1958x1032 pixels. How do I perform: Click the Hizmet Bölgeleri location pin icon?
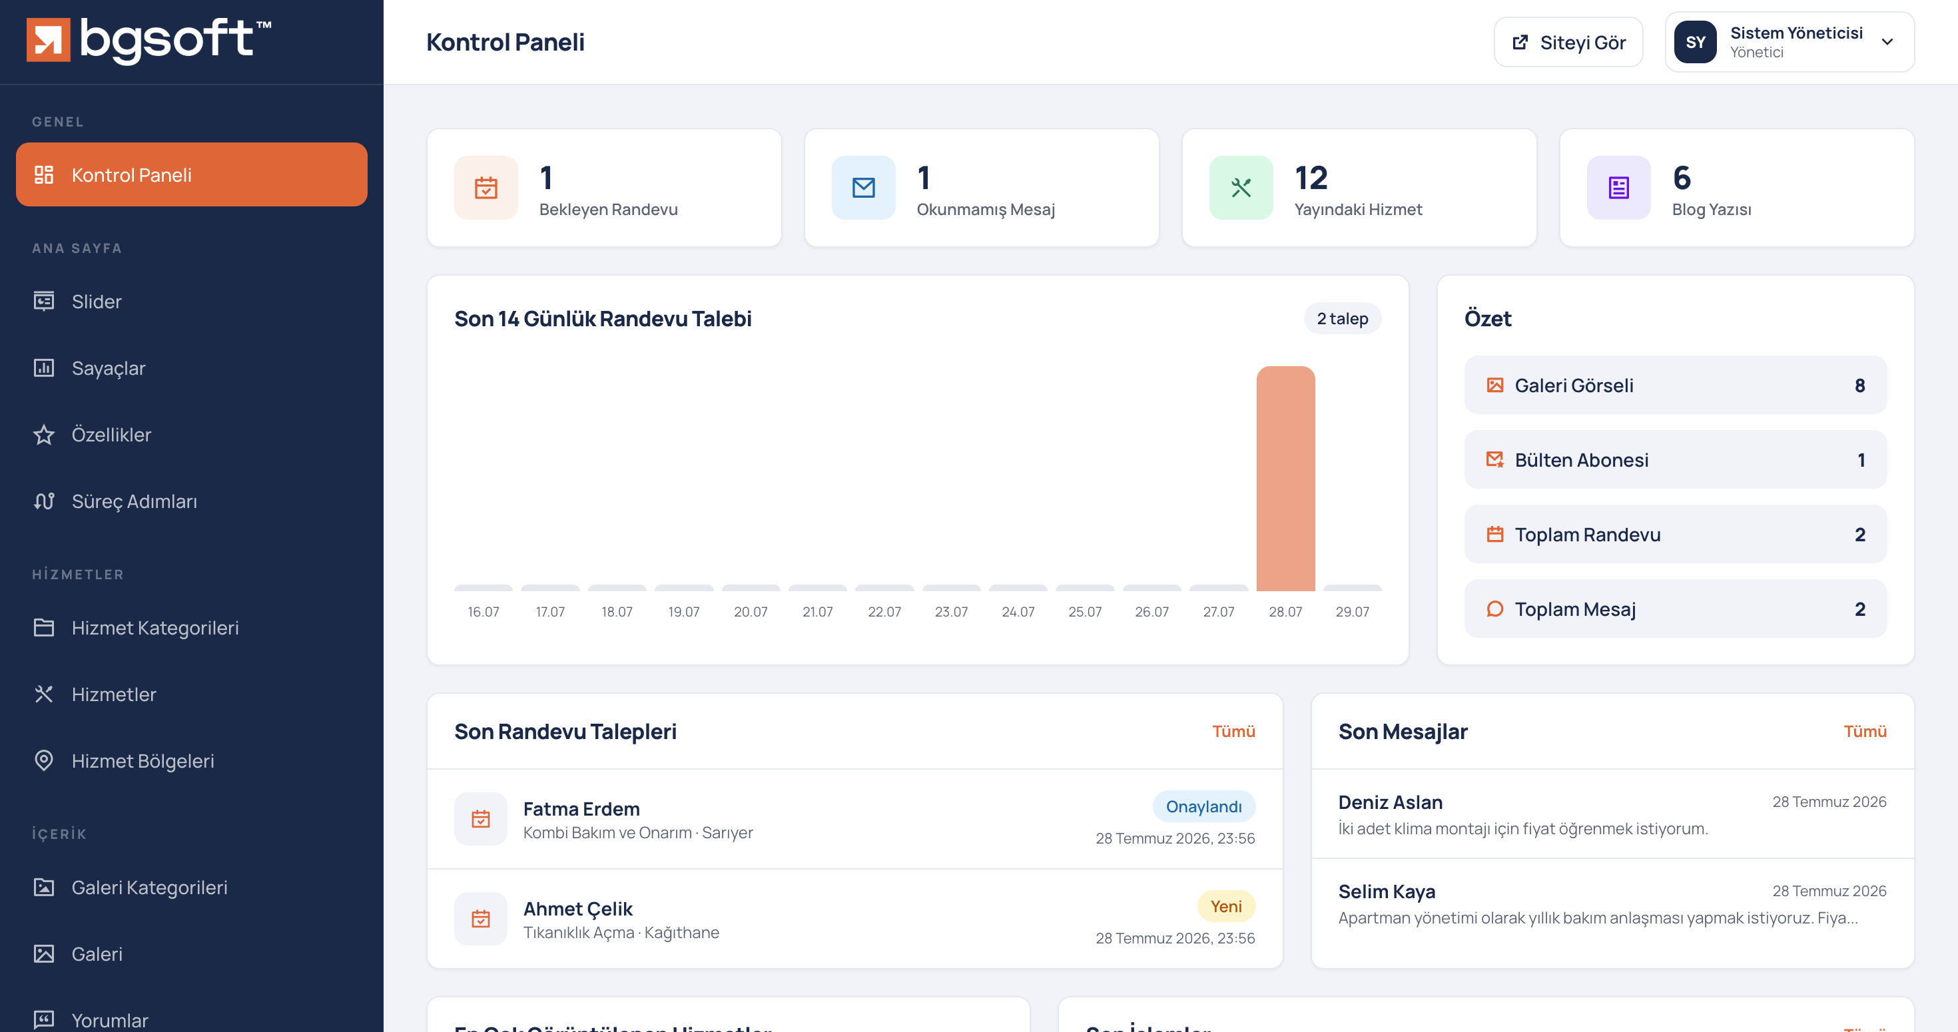pos(44,761)
